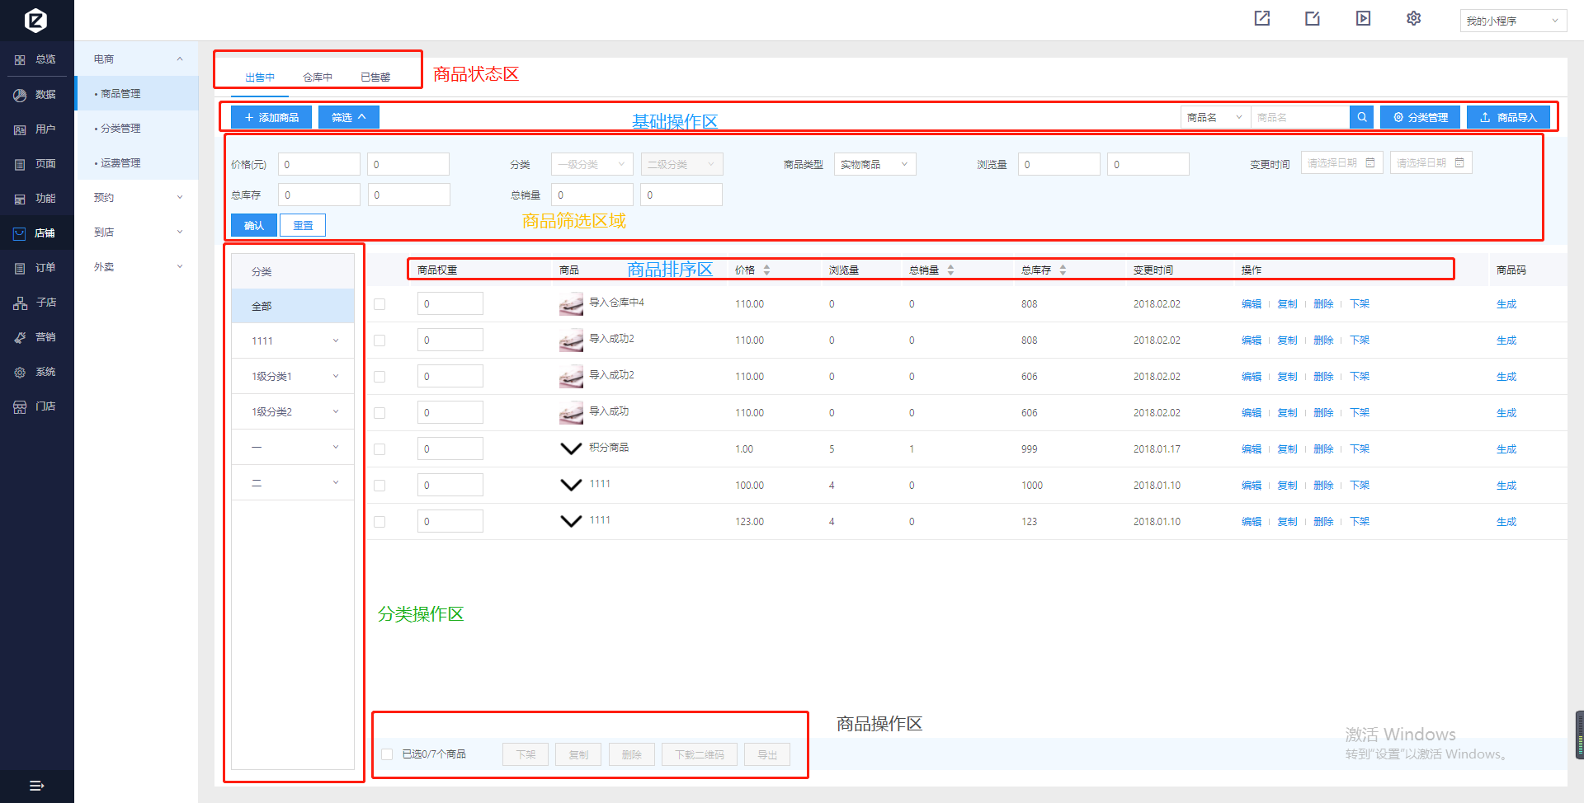
Task: Click 添加商品 button
Action: coord(271,117)
